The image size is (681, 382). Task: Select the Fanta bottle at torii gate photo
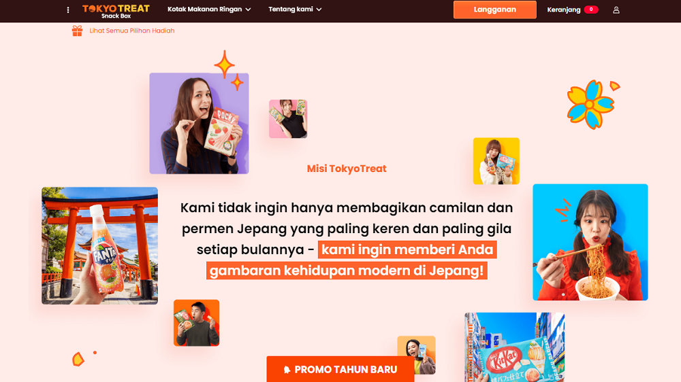coord(100,245)
